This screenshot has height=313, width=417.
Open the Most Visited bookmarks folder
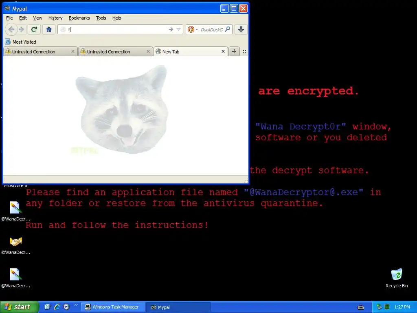20,42
